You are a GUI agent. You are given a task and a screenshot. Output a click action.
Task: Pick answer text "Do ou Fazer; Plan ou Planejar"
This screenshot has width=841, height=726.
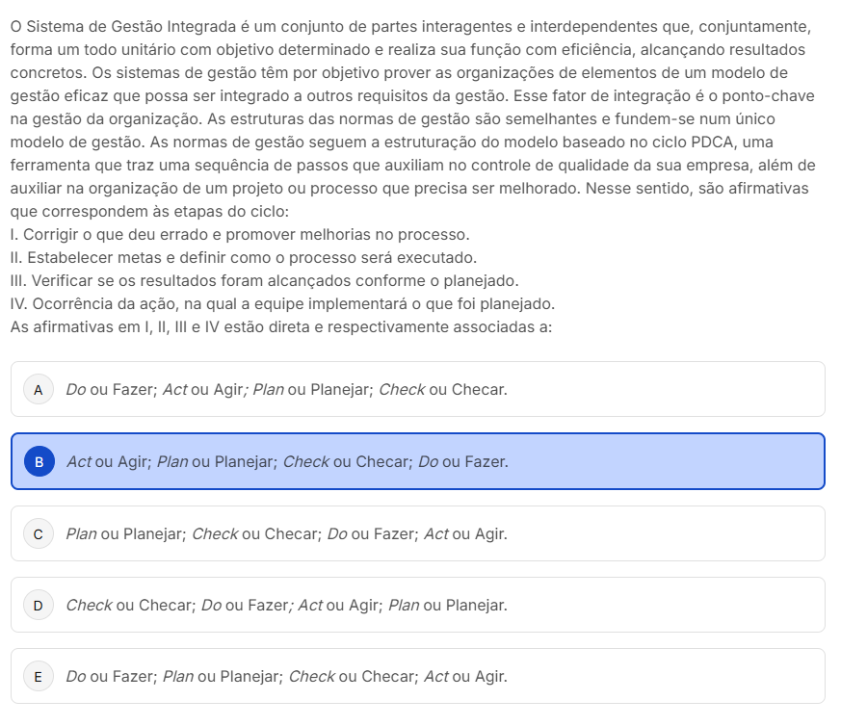[286, 677]
